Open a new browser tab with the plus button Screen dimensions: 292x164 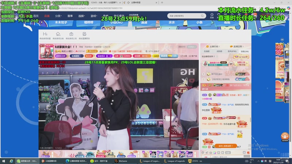(x=162, y=3)
